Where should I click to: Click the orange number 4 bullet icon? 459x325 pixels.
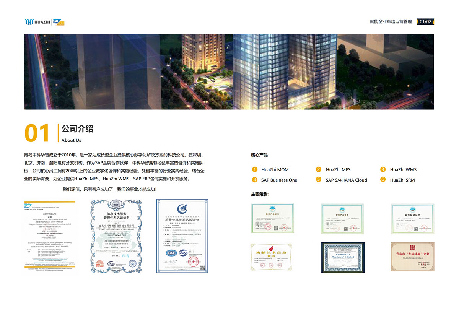(255, 180)
